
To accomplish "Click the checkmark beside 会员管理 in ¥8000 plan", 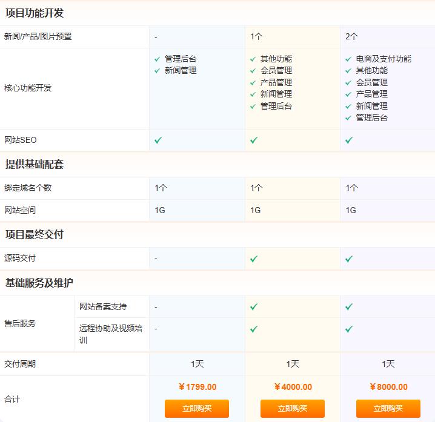I will 348,83.
